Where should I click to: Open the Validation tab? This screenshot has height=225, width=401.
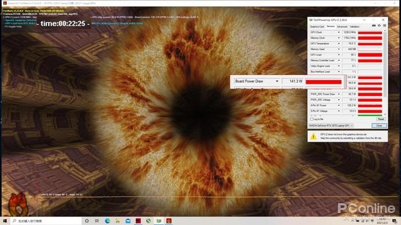tap(355, 26)
